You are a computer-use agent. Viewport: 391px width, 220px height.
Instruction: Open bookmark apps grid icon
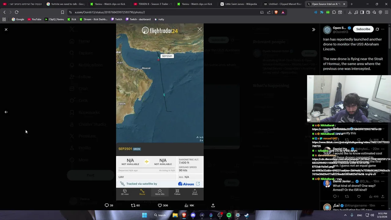[4, 19]
